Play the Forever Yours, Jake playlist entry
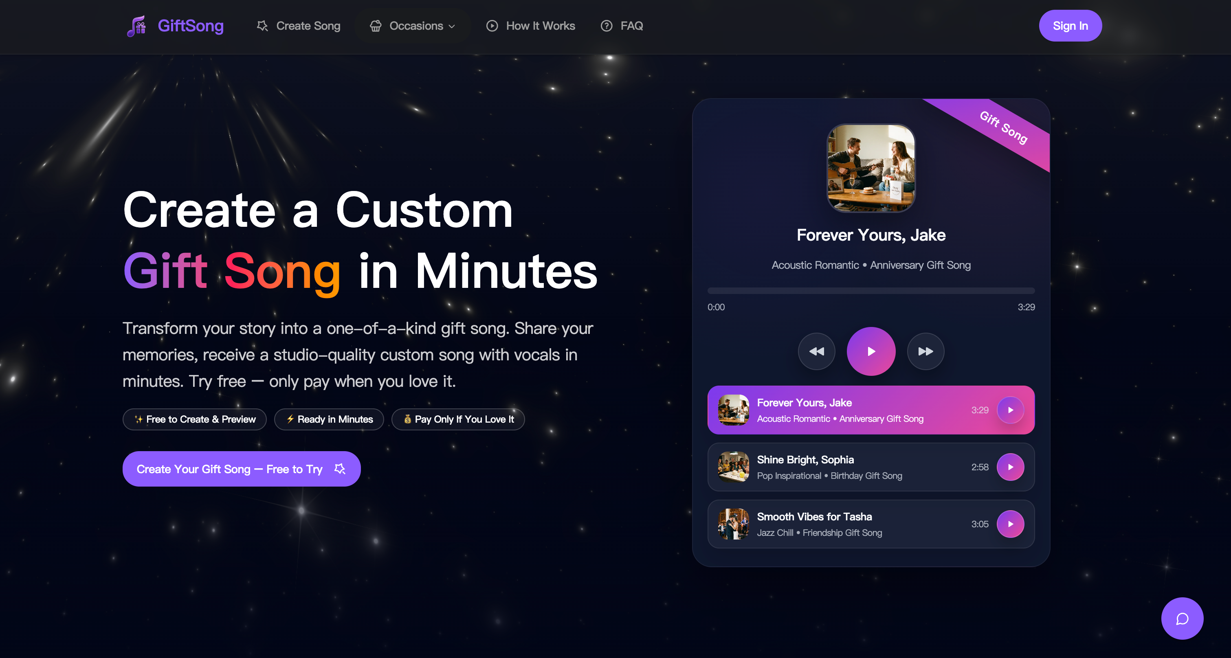Viewport: 1231px width, 658px height. pyautogui.click(x=1010, y=410)
